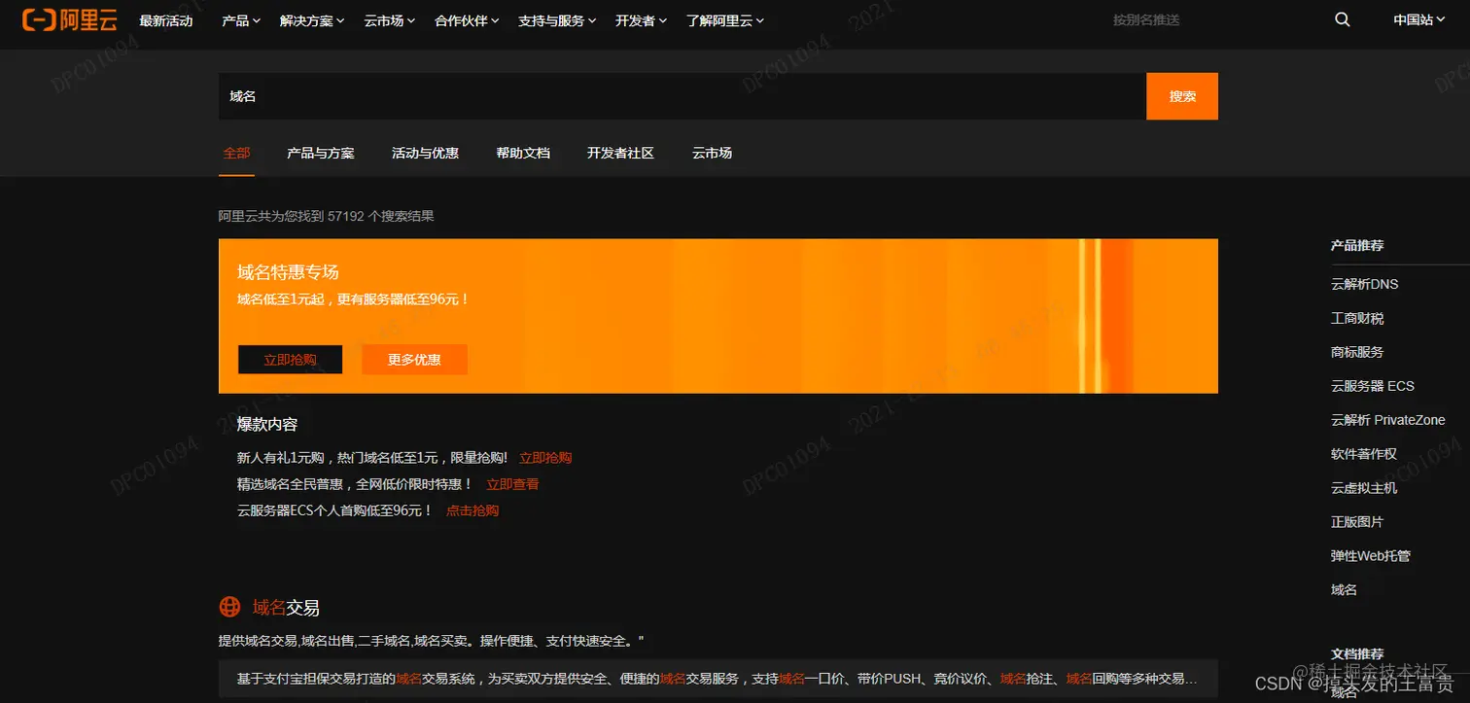Expand the 开发者 menu dropdown

click(636, 20)
